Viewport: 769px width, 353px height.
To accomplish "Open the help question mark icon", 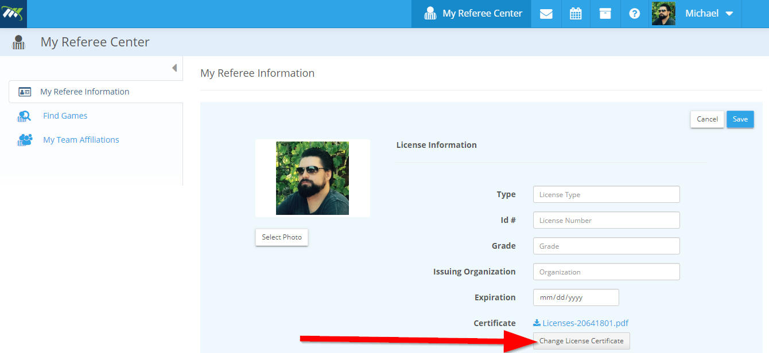I will 635,14.
